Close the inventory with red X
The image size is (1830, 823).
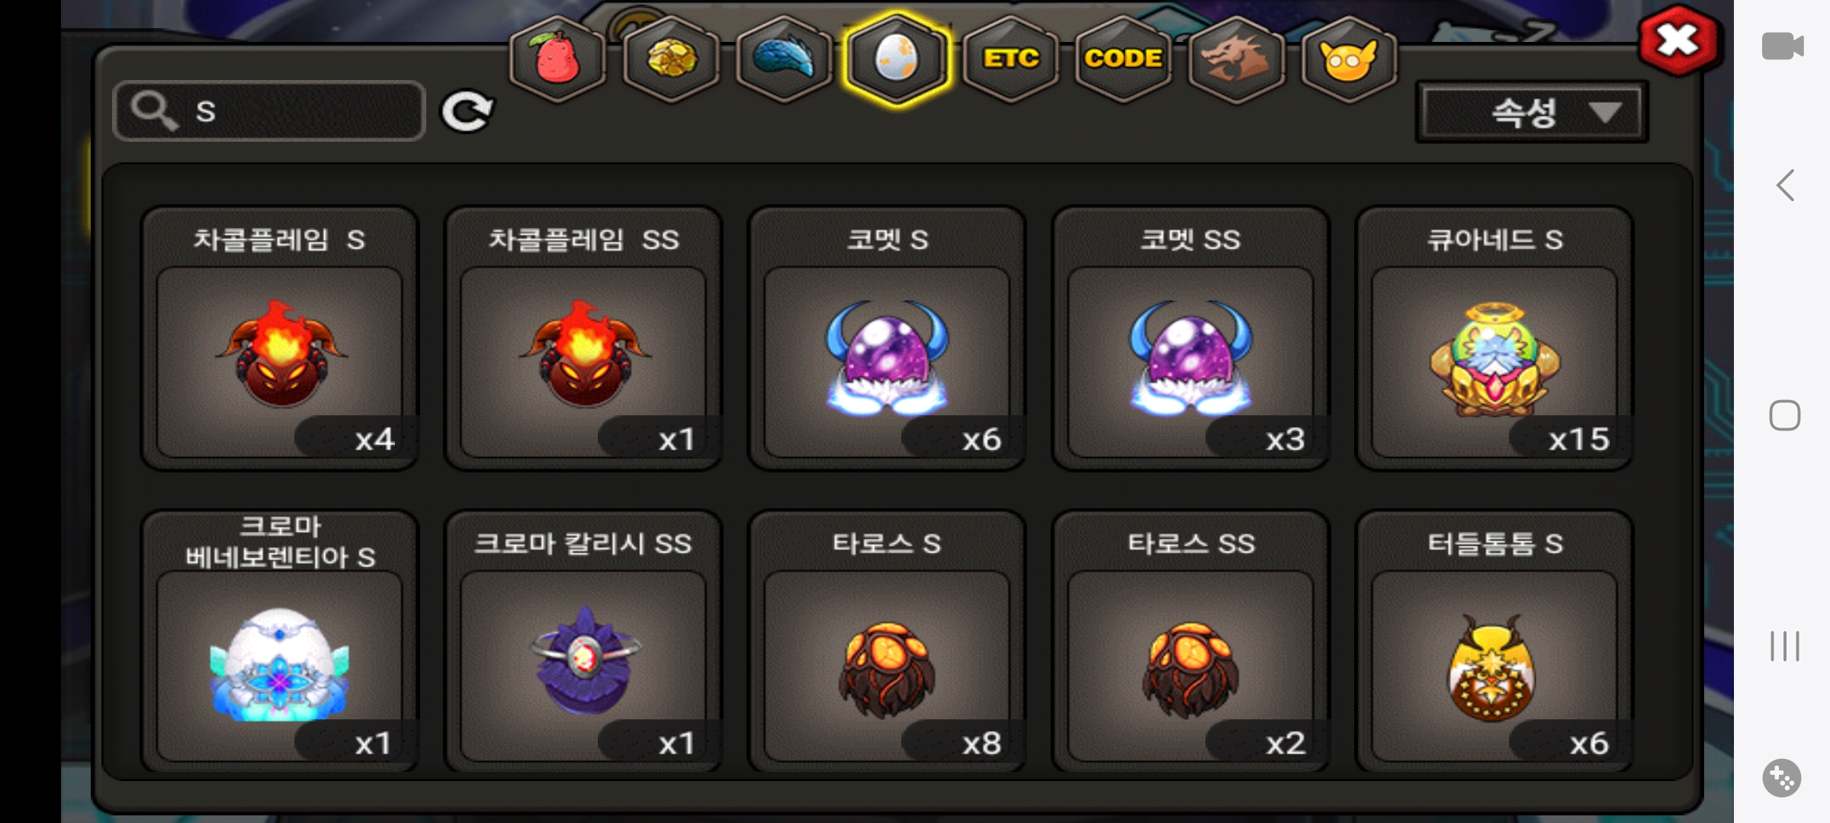(1678, 40)
